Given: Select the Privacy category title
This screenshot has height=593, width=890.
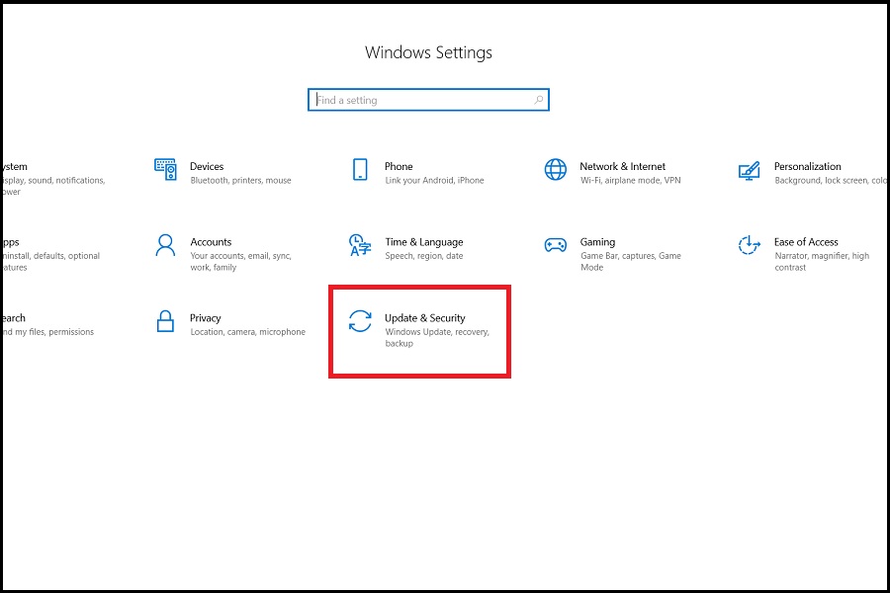Looking at the screenshot, I should point(206,318).
